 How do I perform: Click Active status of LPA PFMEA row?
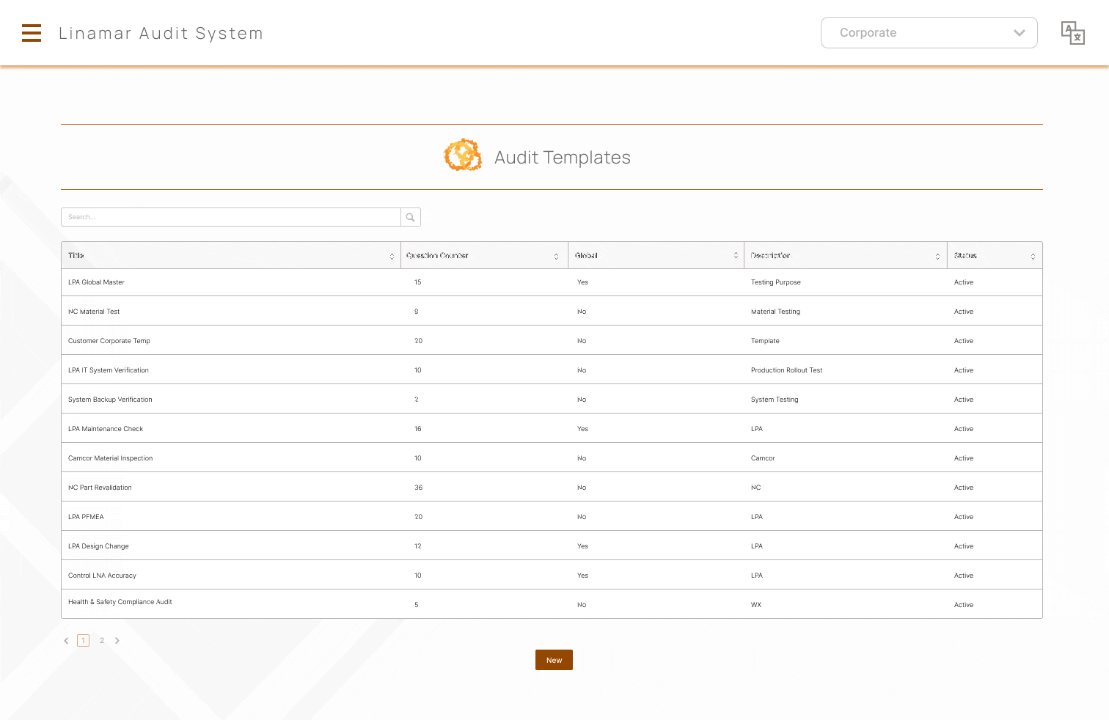[x=964, y=517]
